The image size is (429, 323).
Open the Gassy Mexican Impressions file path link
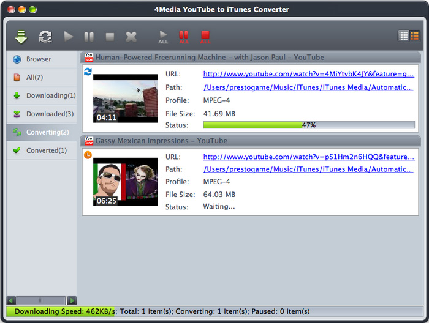[308, 169]
